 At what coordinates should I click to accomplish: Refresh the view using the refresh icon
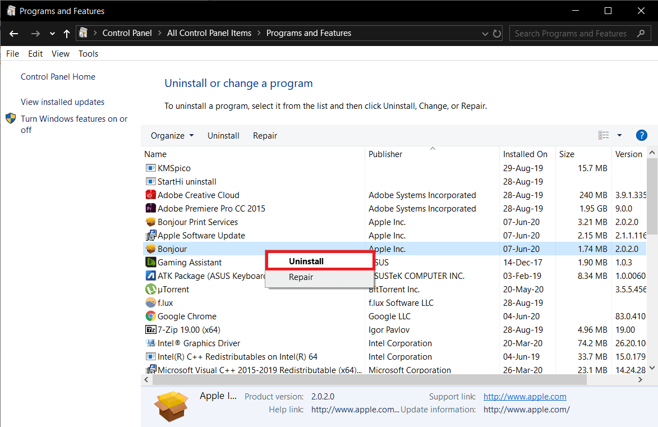[x=497, y=33]
